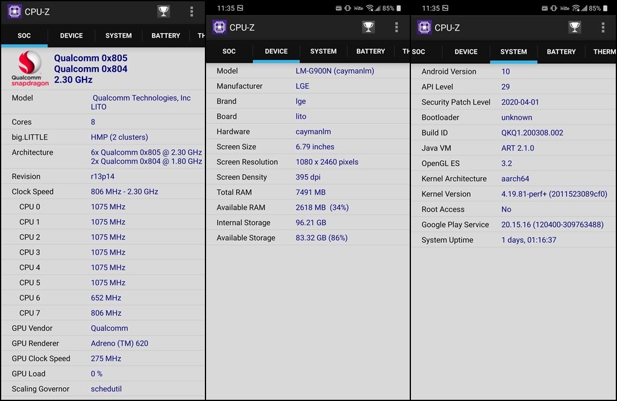The height and width of the screenshot is (401, 617).
Task: Click Model value 'LM-G900N (caymanlm)'
Action: [x=335, y=71]
